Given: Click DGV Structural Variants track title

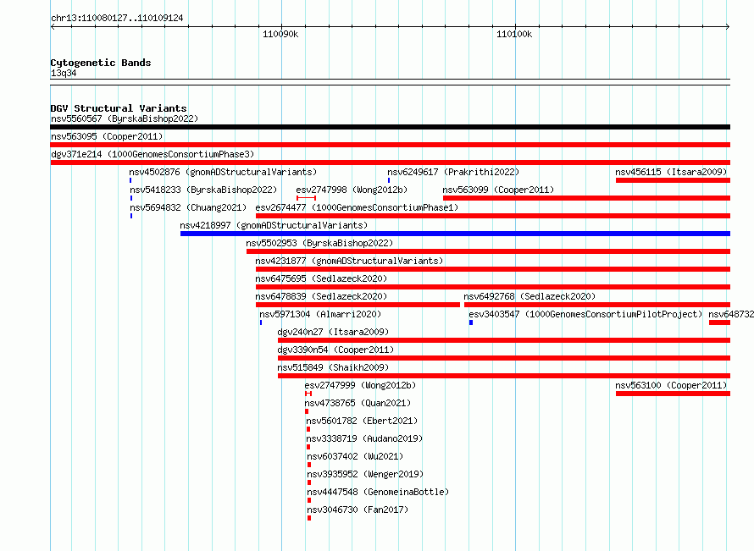Looking at the screenshot, I should click(x=119, y=108).
